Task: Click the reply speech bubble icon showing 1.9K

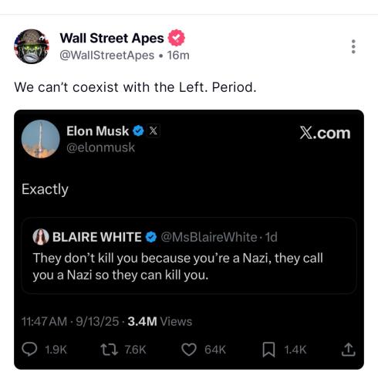Action: 29,349
